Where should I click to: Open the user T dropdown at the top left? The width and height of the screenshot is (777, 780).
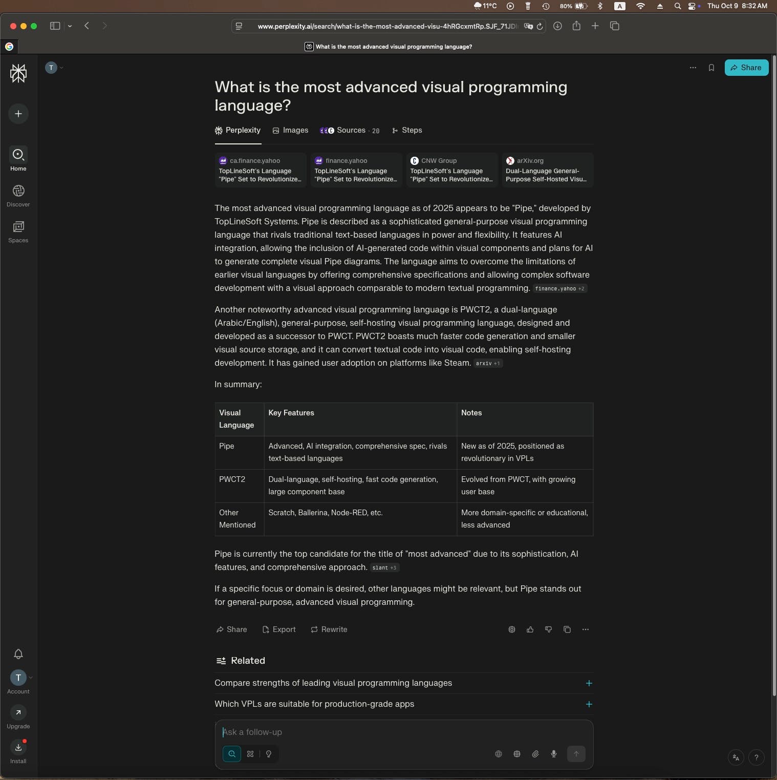54,68
